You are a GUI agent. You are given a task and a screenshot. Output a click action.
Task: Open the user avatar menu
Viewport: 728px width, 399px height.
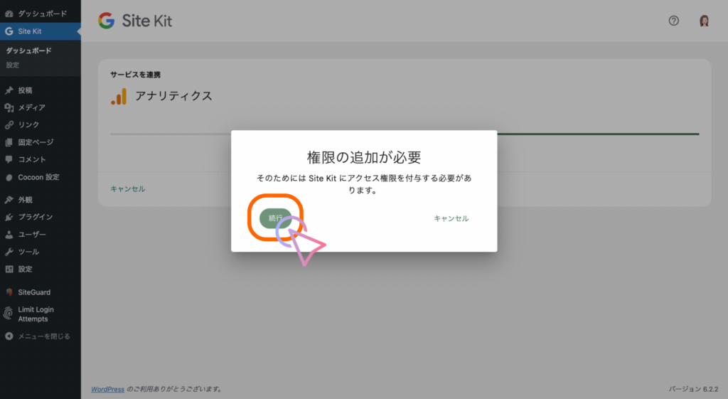704,21
